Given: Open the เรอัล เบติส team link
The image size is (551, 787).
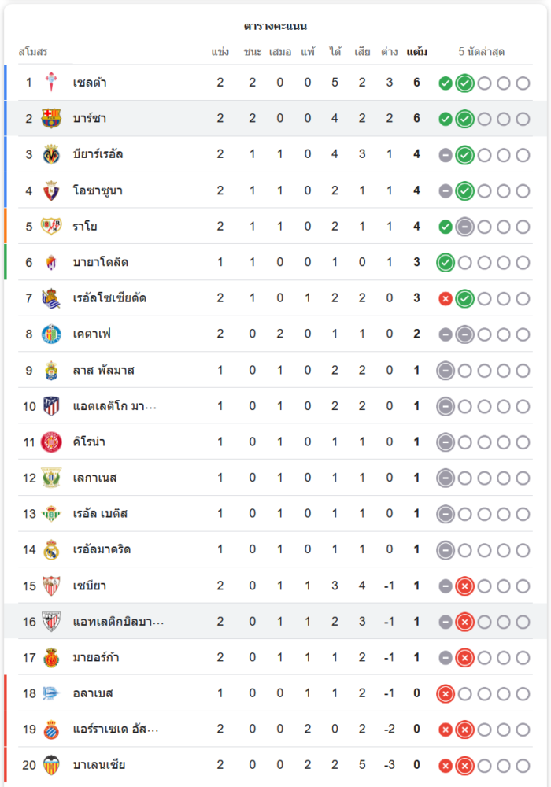Looking at the screenshot, I should tap(100, 514).
